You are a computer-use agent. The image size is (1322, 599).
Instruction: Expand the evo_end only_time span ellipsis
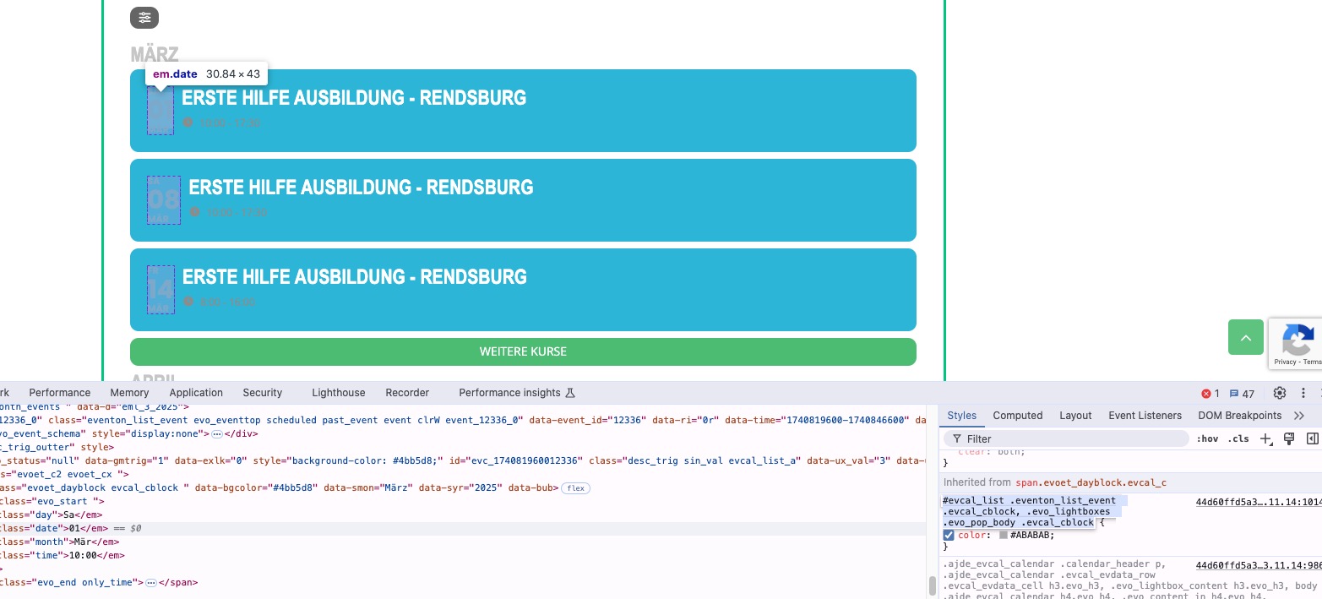tap(151, 583)
